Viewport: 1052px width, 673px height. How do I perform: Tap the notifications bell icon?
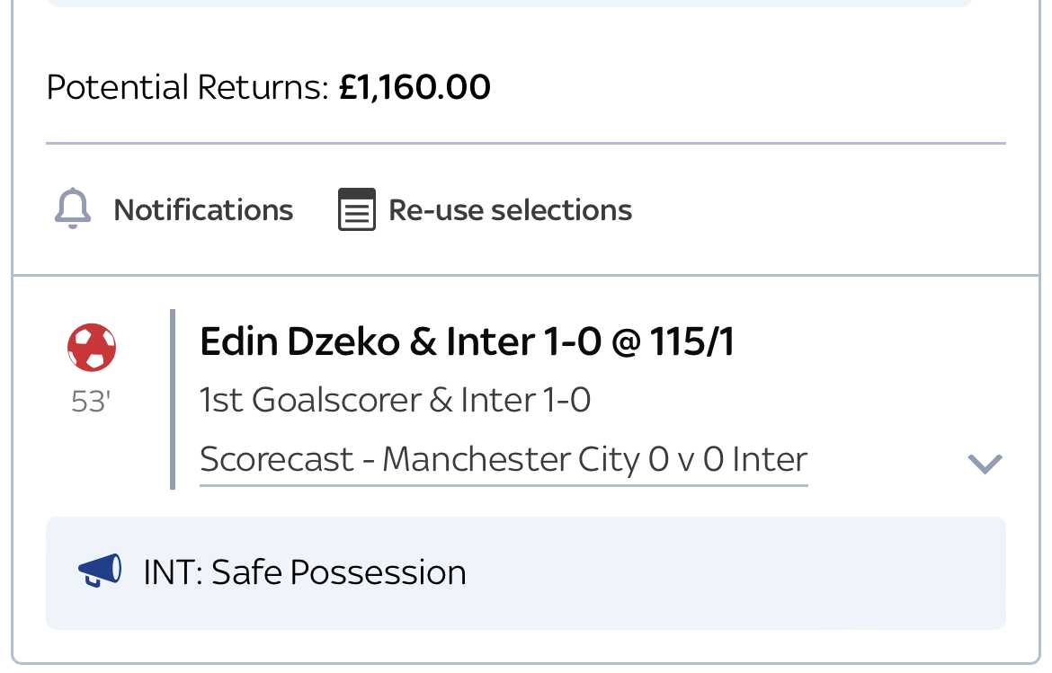[73, 209]
